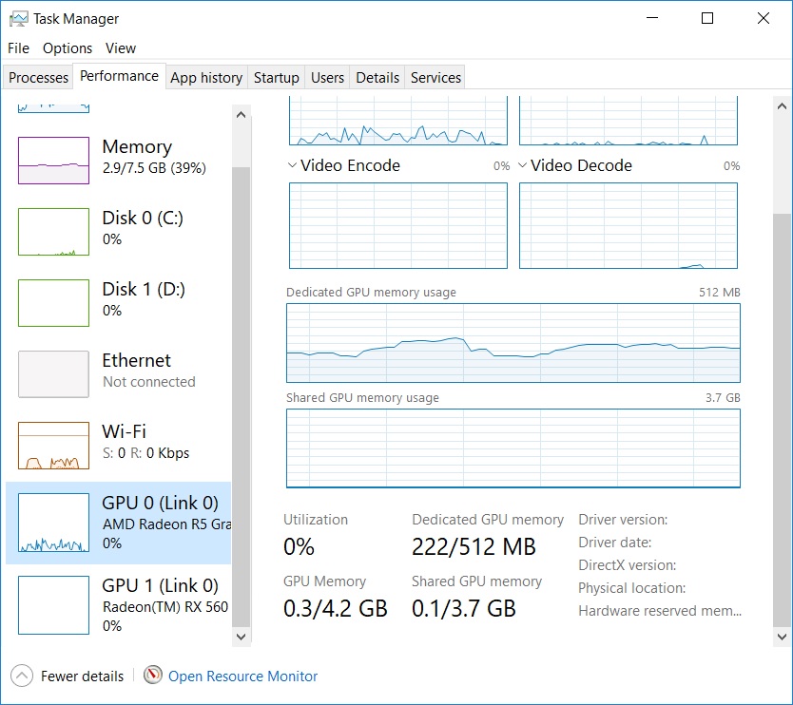This screenshot has height=705, width=793.
Task: Click the 'Hardware reserved mem...' label
Action: pyautogui.click(x=660, y=611)
